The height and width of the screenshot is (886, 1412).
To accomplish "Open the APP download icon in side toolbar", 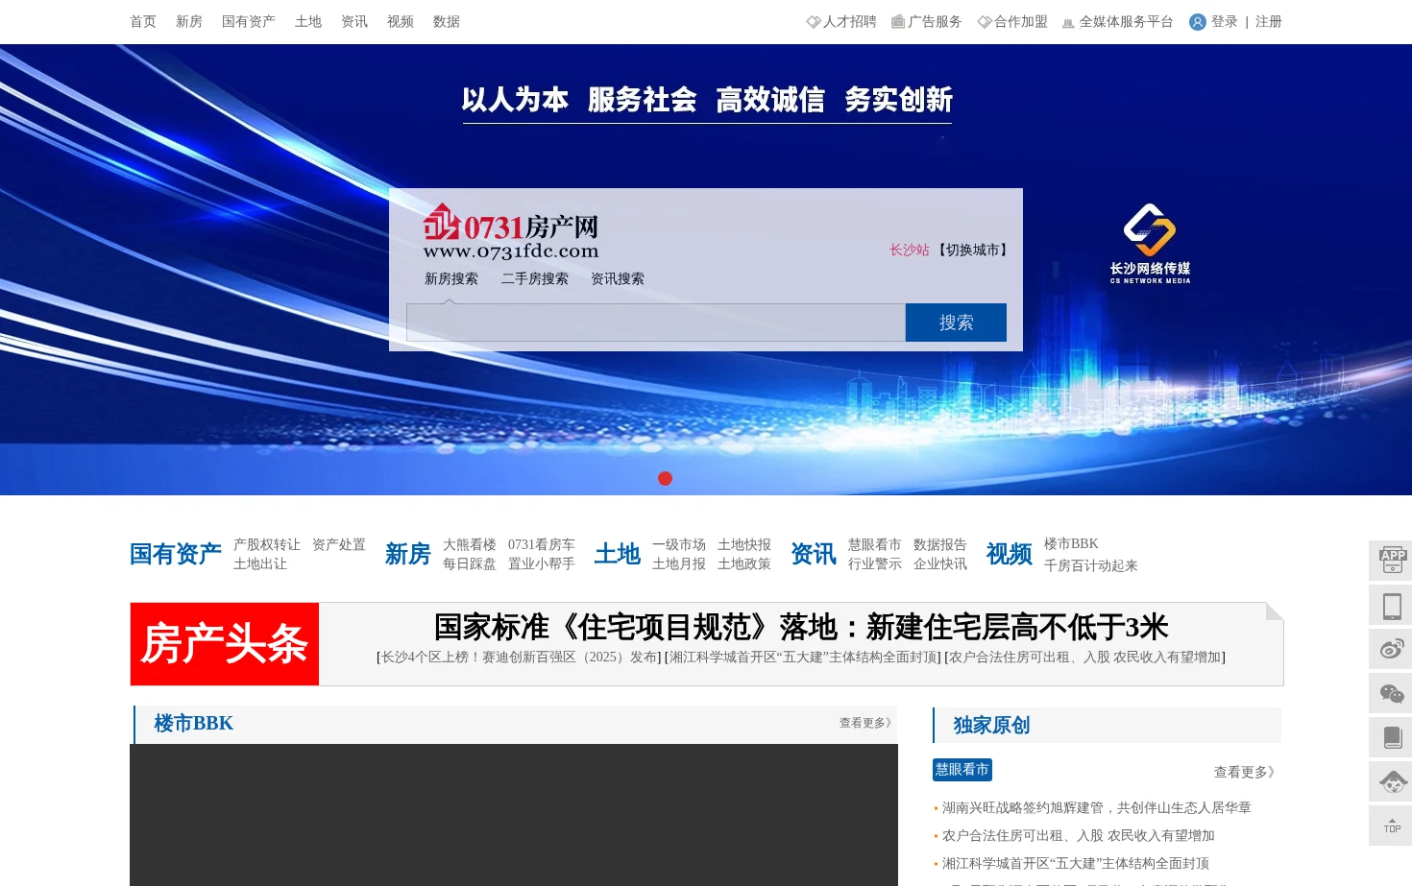I will [1392, 561].
